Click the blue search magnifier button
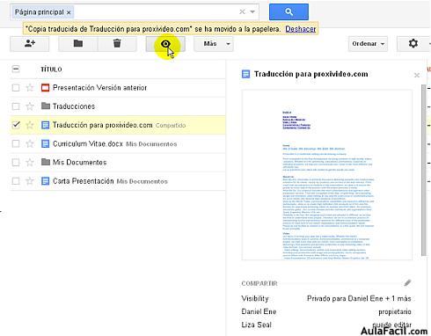Screen dimensions: 431x336 [289, 12]
